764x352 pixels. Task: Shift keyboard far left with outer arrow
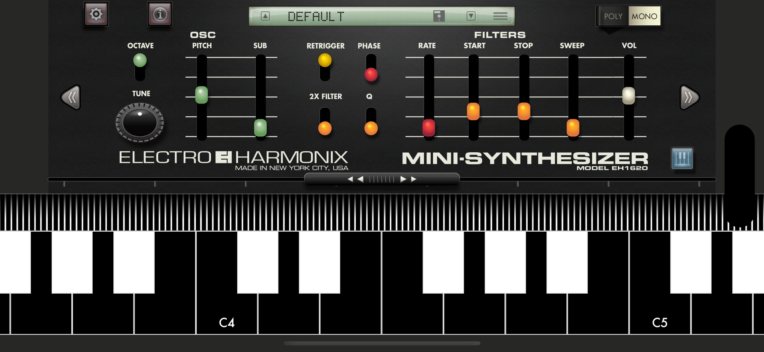pos(350,179)
